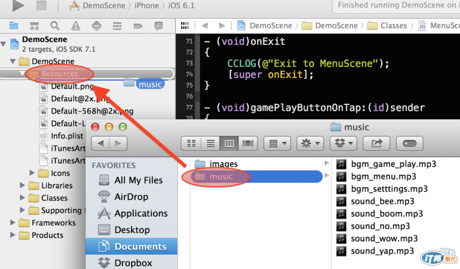Open the DemoScene scheme selector
This screenshot has height=269, width=460.
pos(97,6)
